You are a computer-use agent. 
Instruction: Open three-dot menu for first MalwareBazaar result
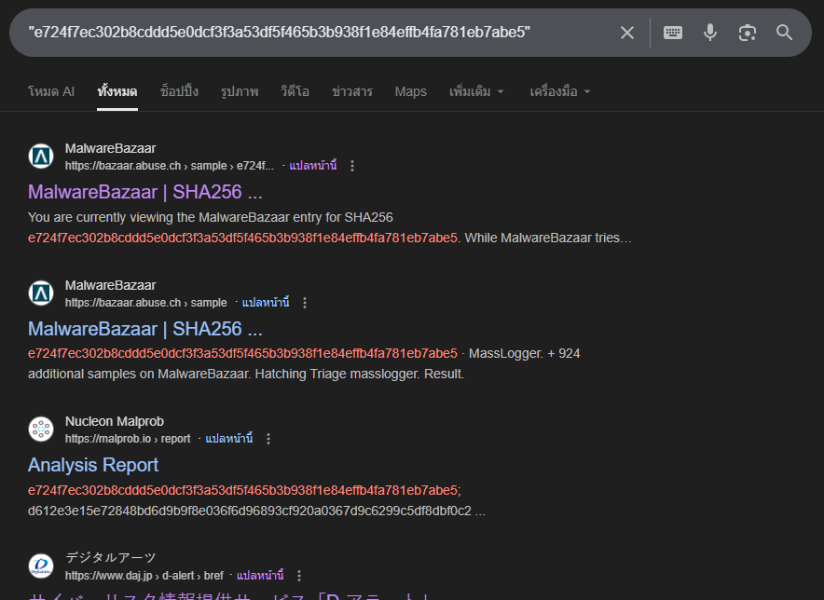tap(352, 166)
